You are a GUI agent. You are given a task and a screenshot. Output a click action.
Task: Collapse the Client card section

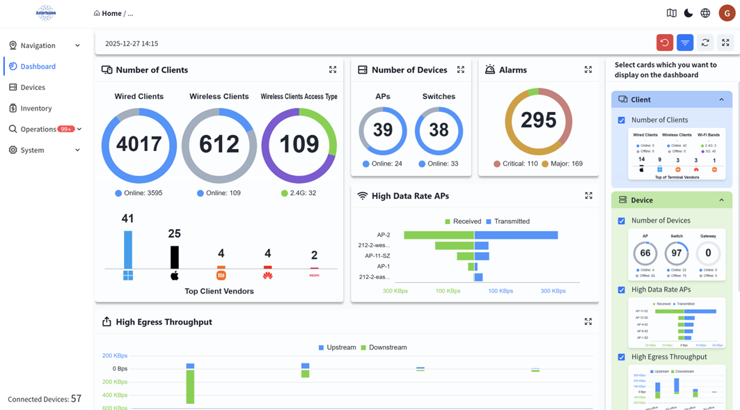click(x=721, y=100)
